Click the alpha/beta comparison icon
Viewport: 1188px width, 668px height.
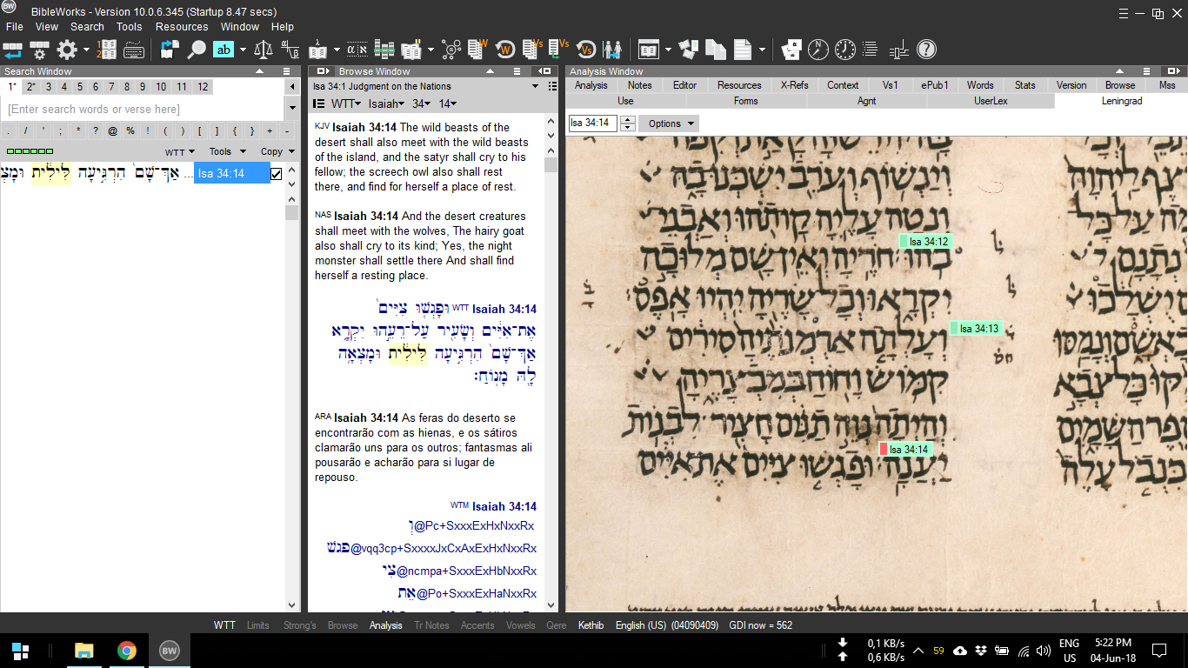pyautogui.click(x=290, y=50)
